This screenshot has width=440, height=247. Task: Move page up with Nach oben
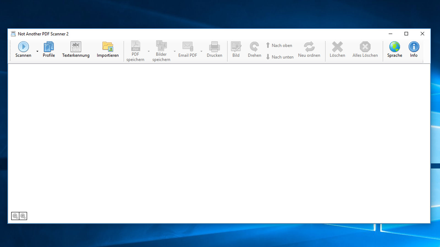(x=279, y=45)
